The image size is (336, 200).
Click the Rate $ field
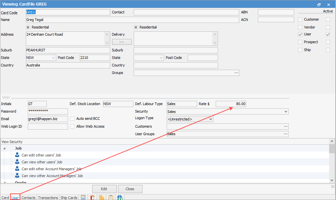coord(231,104)
